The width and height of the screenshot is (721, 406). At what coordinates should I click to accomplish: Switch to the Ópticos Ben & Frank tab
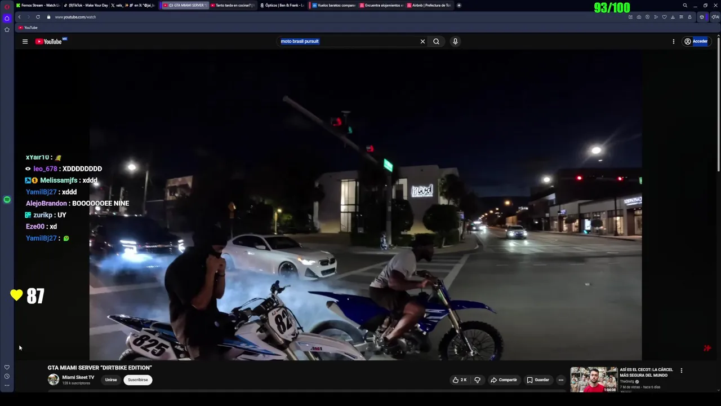tap(282, 5)
